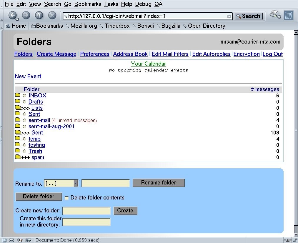Enable the Delete folder contents checkbox
The width and height of the screenshot is (298, 243).
pos(67,198)
